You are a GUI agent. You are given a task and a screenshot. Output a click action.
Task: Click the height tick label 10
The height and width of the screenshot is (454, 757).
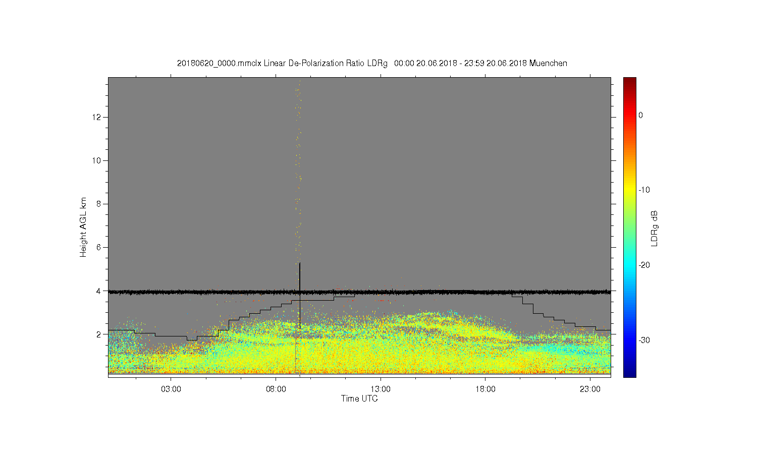tap(97, 160)
